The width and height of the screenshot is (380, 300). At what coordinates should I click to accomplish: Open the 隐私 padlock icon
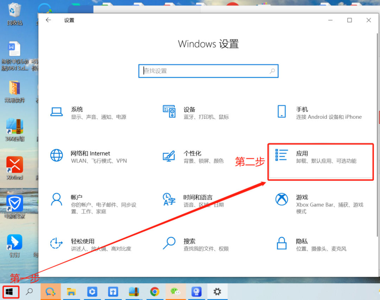pos(281,243)
